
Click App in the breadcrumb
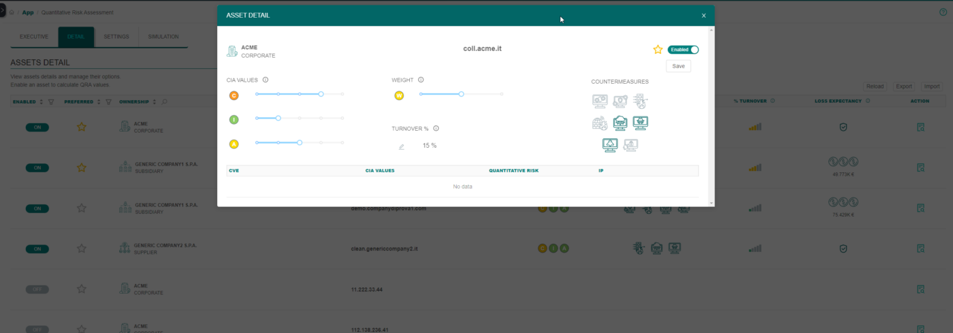[x=27, y=12]
